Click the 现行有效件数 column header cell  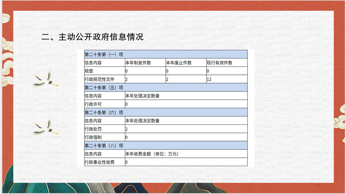point(226,63)
